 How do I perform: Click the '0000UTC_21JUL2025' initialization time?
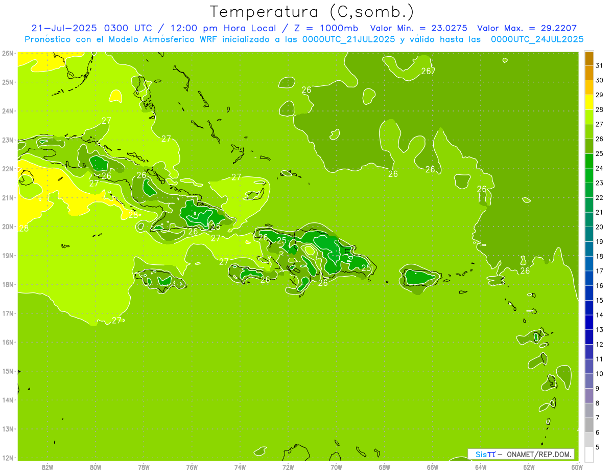[x=349, y=39]
